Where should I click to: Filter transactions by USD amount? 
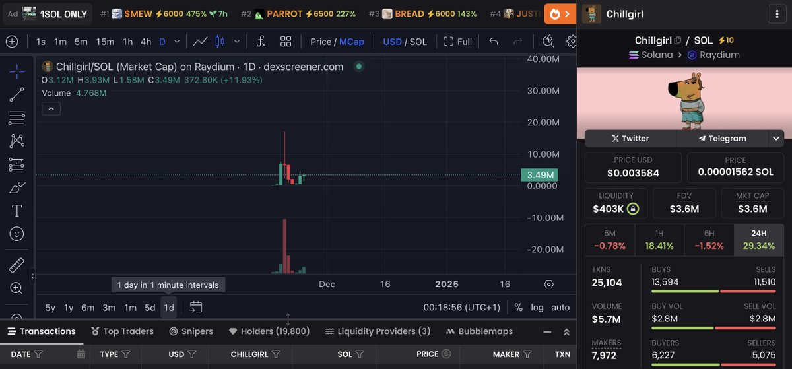pos(193,354)
